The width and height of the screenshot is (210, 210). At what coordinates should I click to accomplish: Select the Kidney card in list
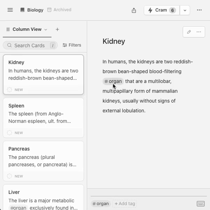tap(43, 74)
